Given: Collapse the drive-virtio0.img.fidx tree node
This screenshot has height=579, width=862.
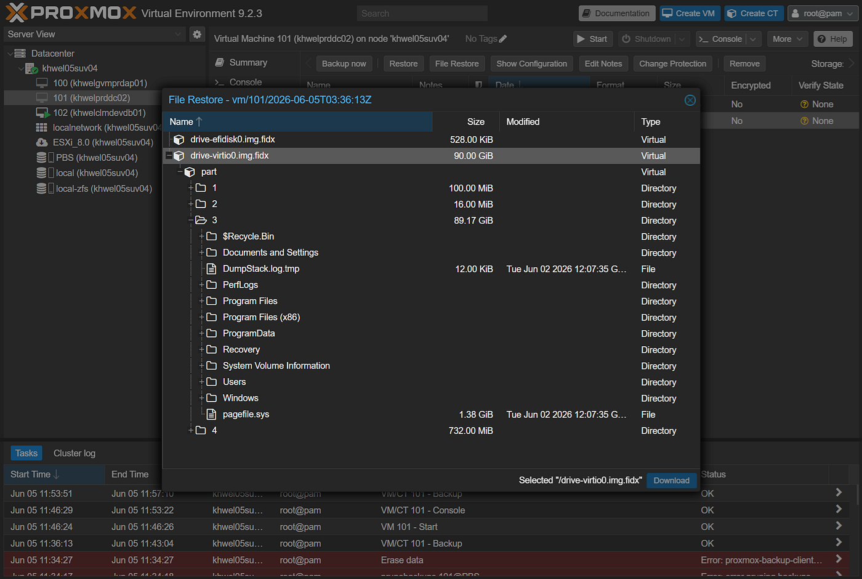Looking at the screenshot, I should click(169, 156).
